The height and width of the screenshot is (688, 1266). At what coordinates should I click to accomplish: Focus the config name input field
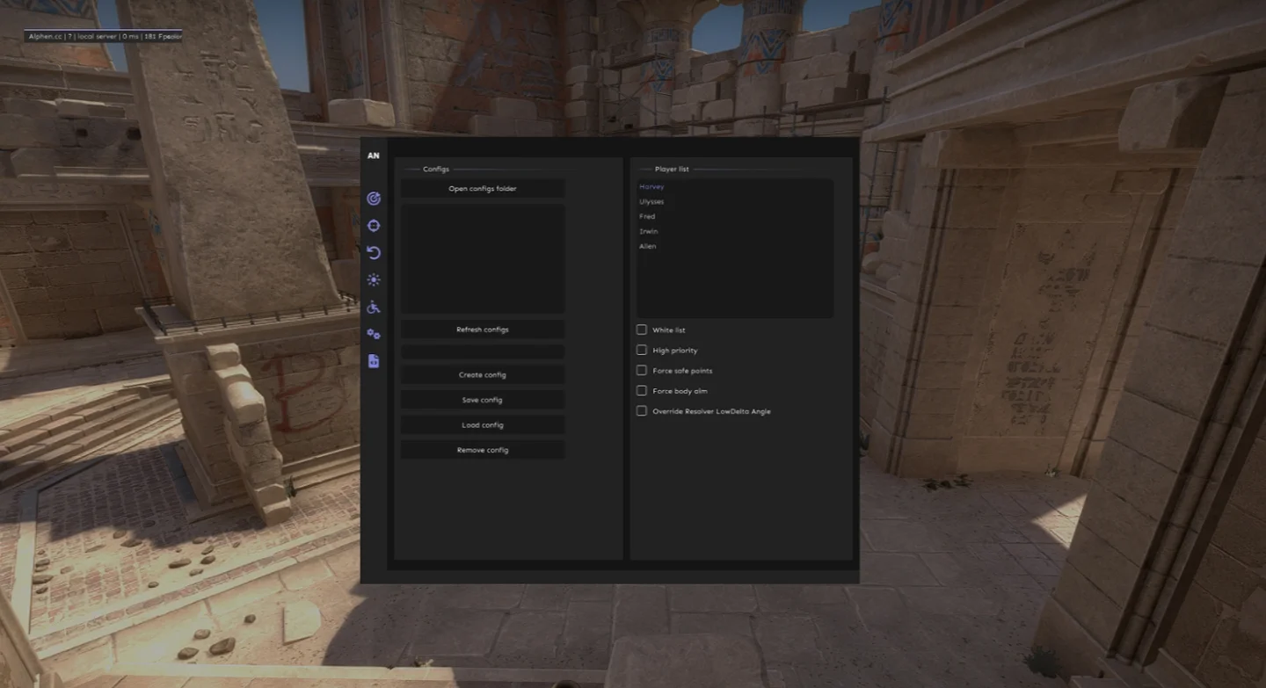[x=483, y=351]
